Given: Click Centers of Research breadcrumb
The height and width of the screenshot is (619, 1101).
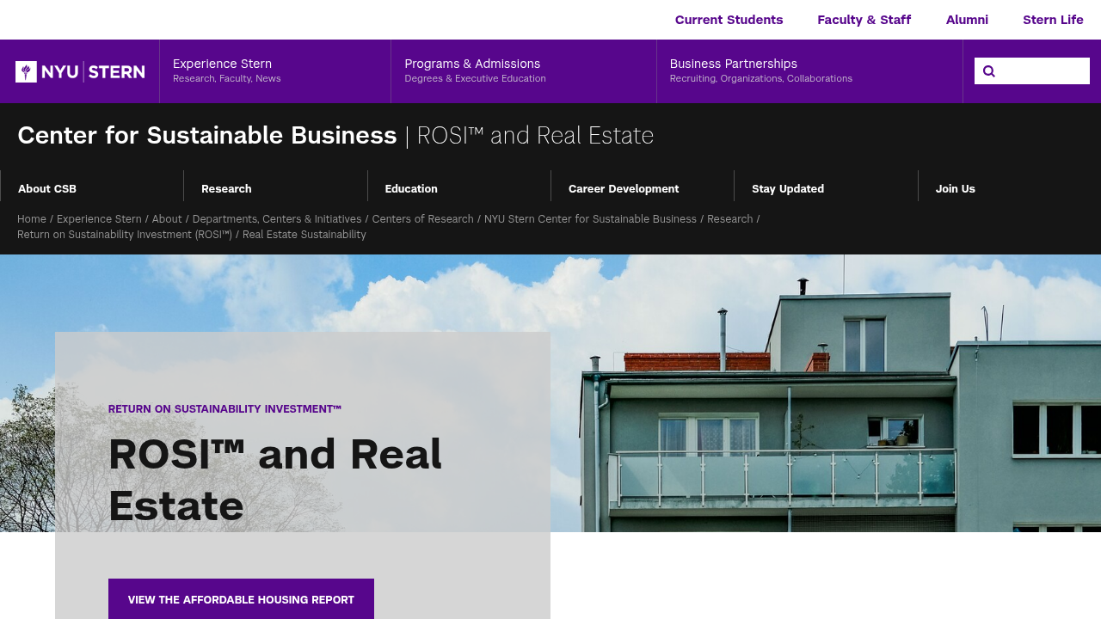Looking at the screenshot, I should (423, 219).
